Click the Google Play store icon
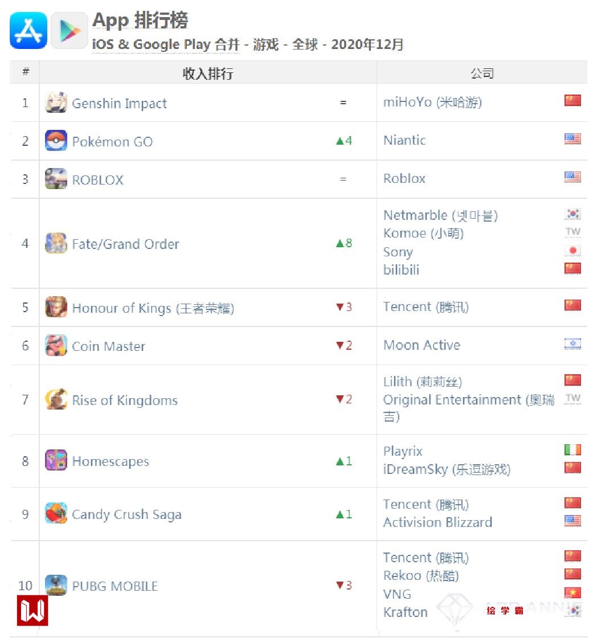 coord(69,31)
